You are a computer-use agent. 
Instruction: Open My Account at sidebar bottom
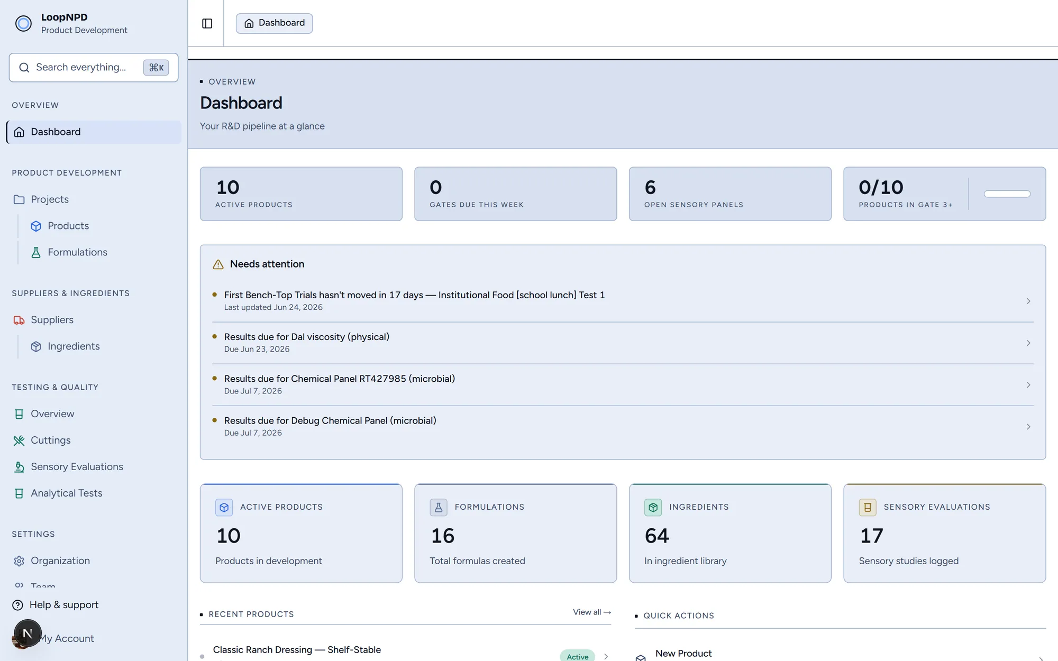pyautogui.click(x=66, y=639)
